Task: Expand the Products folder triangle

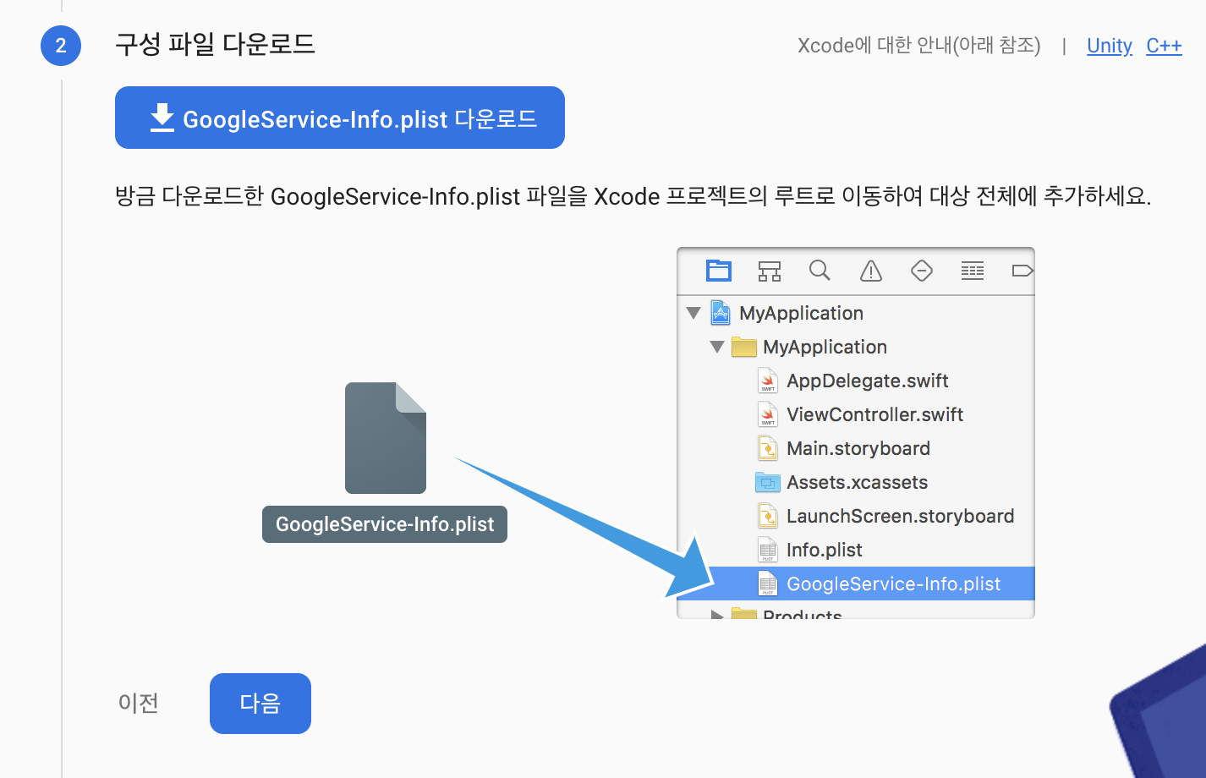Action: pos(717,614)
